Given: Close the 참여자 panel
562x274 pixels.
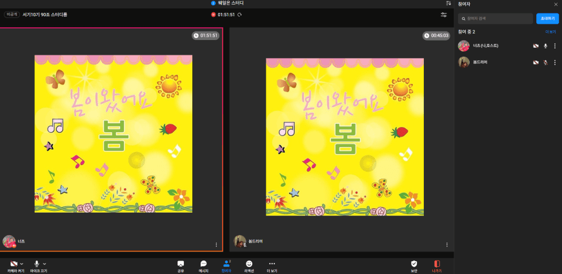Looking at the screenshot, I should [x=556, y=4].
